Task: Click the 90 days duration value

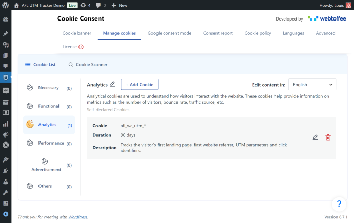Action: coord(128,135)
